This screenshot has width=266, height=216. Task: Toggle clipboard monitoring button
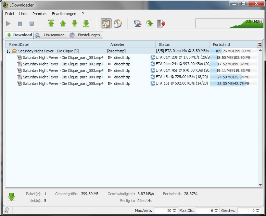(106, 23)
